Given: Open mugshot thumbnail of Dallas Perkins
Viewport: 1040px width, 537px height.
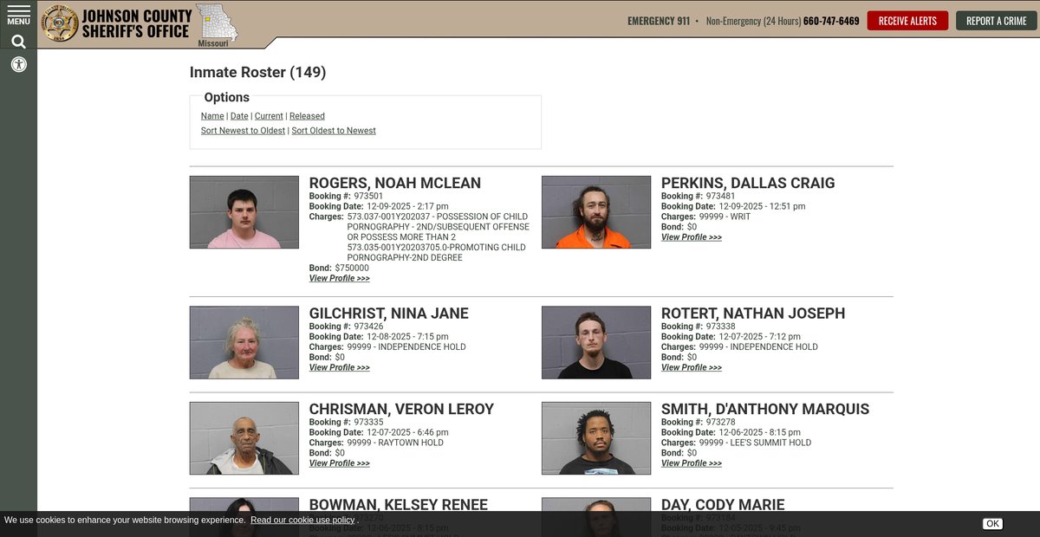Looking at the screenshot, I should pyautogui.click(x=596, y=212).
